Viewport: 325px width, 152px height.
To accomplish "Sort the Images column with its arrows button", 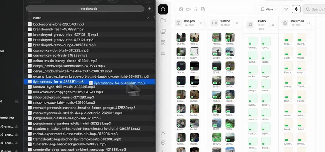I will [201, 23].
